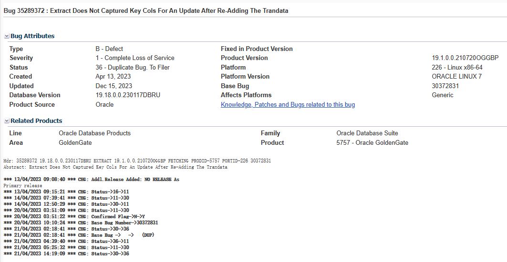
Task: Select Product value 5757 - Oracle GoldenGate
Action: click(x=372, y=142)
